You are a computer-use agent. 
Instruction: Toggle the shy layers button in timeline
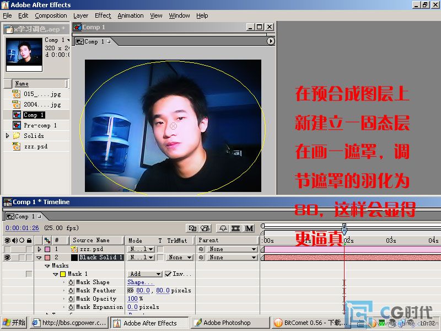pos(223,228)
